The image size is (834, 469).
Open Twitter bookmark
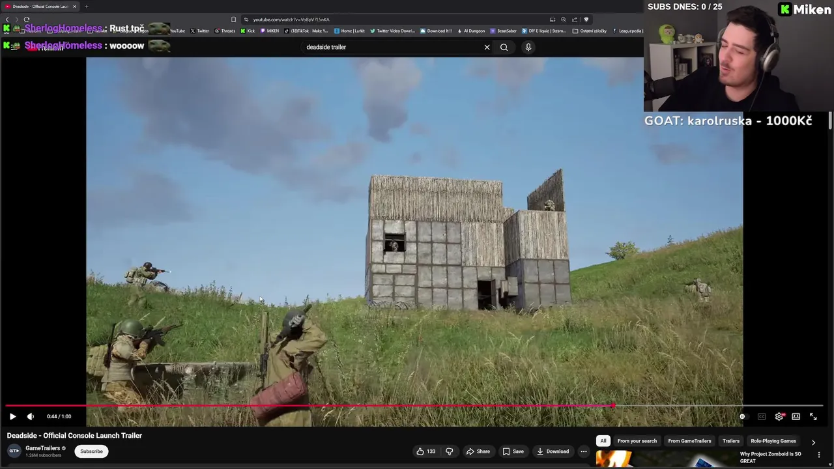pyautogui.click(x=199, y=31)
